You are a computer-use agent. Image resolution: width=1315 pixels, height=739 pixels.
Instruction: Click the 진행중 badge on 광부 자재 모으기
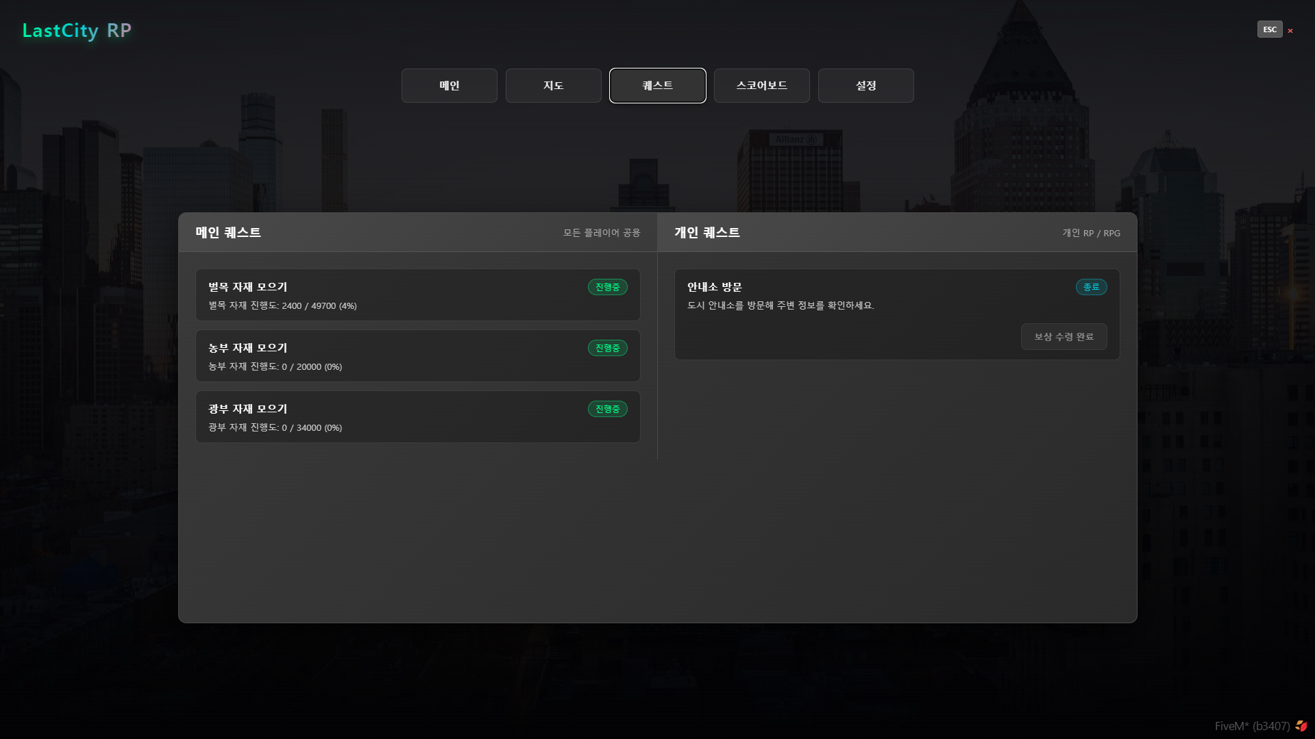[607, 410]
